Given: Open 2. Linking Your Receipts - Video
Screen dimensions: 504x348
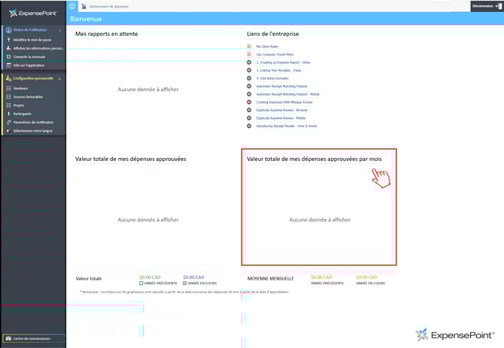Looking at the screenshot, I should [x=278, y=71].
